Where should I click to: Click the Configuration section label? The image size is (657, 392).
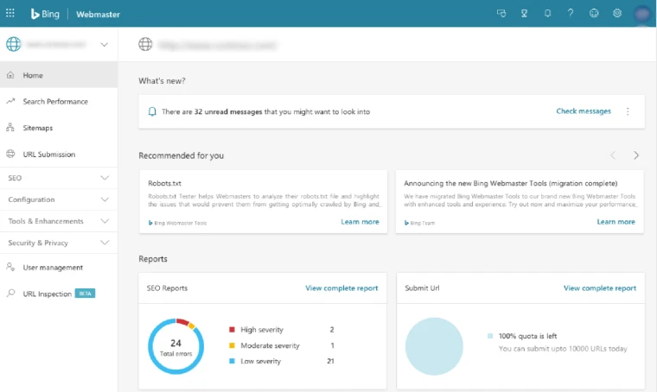(x=31, y=199)
